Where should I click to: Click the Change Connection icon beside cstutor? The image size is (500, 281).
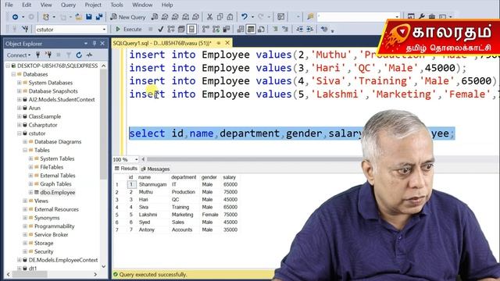25,30
